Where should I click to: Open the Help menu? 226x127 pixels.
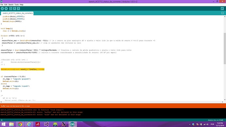22,5
